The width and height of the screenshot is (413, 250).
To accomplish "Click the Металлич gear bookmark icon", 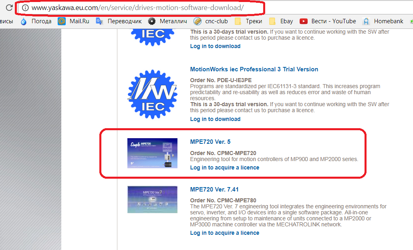I will click(x=152, y=21).
